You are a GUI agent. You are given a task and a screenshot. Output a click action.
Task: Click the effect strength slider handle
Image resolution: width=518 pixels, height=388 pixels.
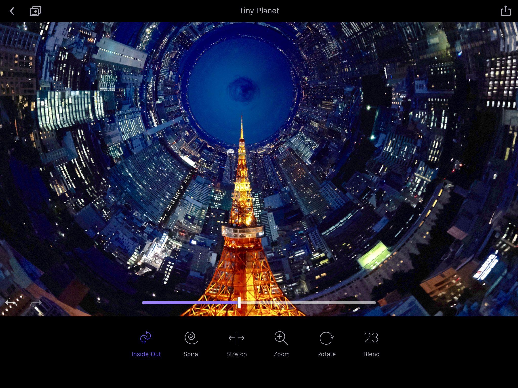click(239, 302)
